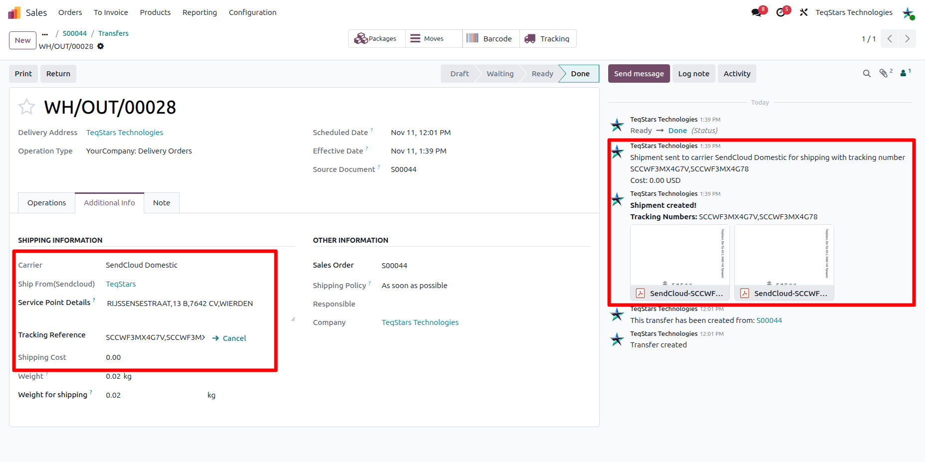Viewport: 925px width, 462px height.
Task: Open TeqStars Technologies delivery address link
Action: [x=125, y=133]
